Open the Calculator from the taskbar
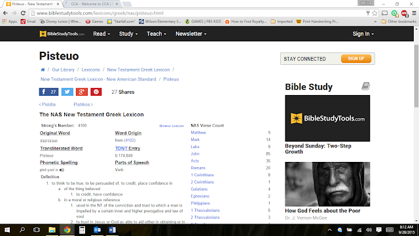 click(x=82, y=230)
